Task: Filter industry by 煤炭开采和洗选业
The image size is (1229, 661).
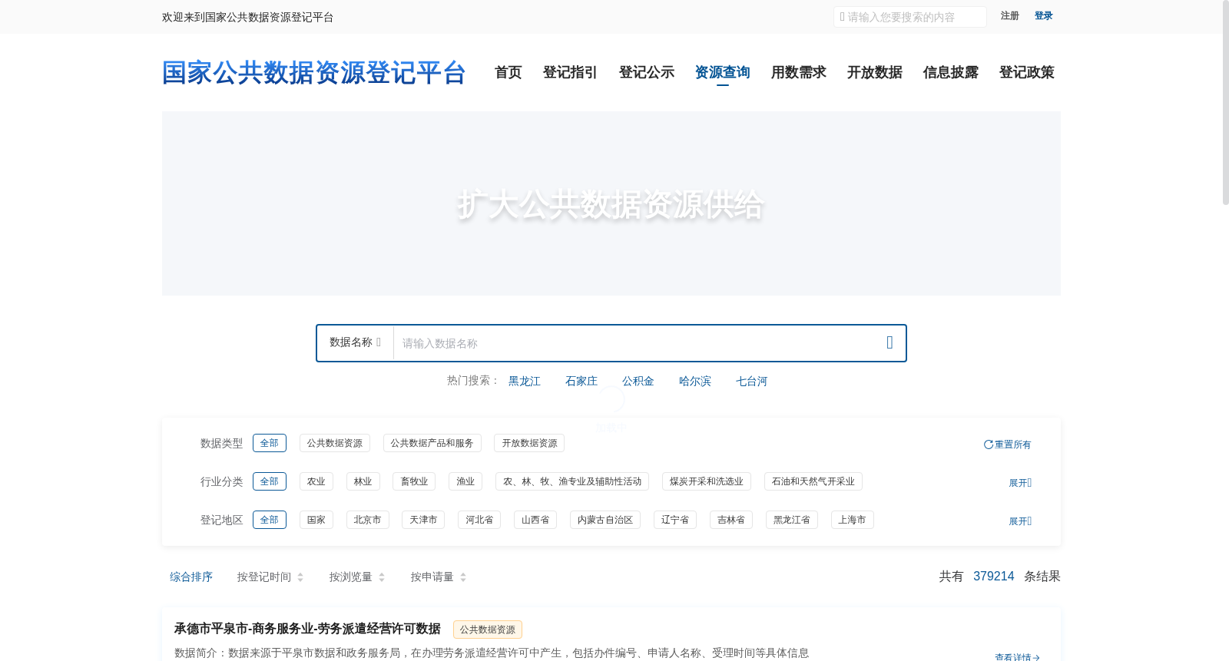Action: pos(707,481)
